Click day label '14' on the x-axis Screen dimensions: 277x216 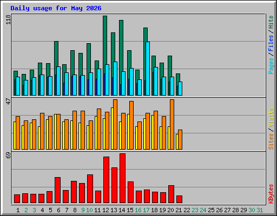coord(122,210)
